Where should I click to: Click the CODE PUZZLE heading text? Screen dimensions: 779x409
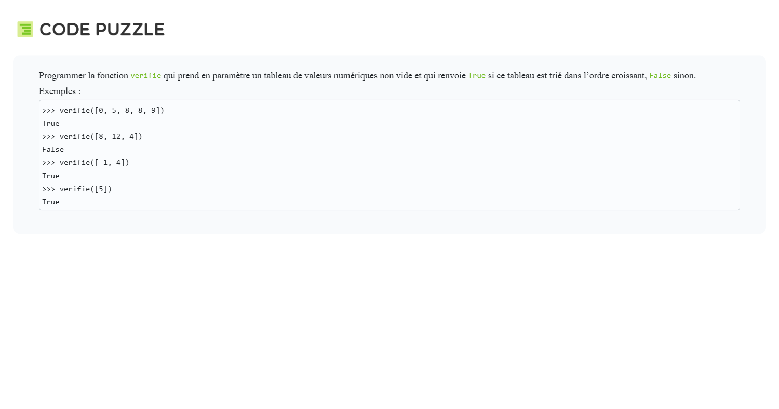pyautogui.click(x=102, y=30)
